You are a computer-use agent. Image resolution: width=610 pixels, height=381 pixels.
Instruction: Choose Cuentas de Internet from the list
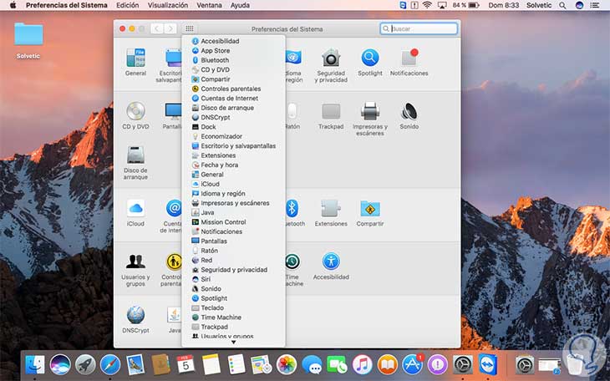(x=233, y=98)
